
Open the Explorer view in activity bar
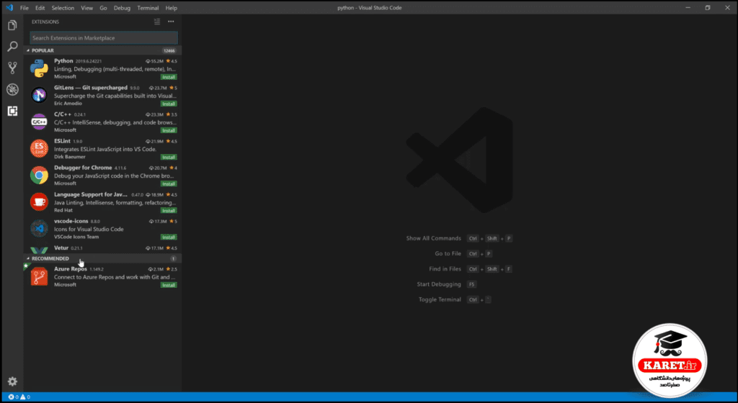pyautogui.click(x=12, y=25)
